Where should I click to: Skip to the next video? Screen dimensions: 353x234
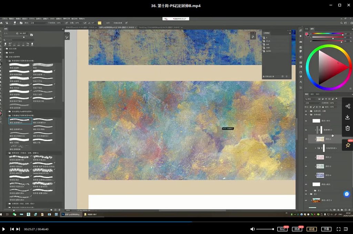coord(18,229)
